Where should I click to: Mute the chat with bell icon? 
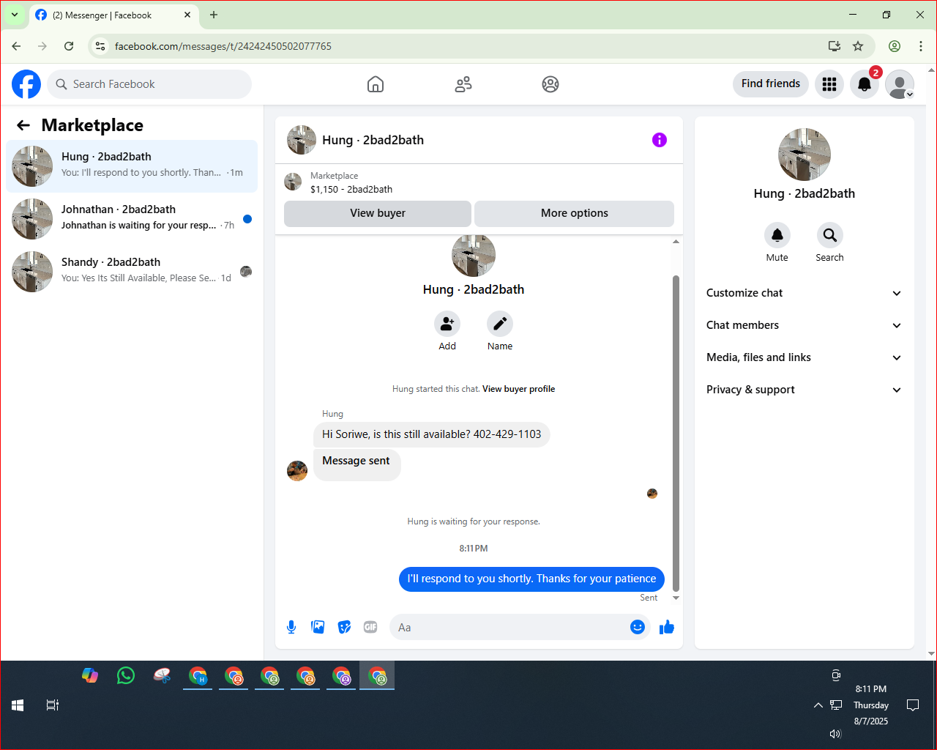coord(777,235)
